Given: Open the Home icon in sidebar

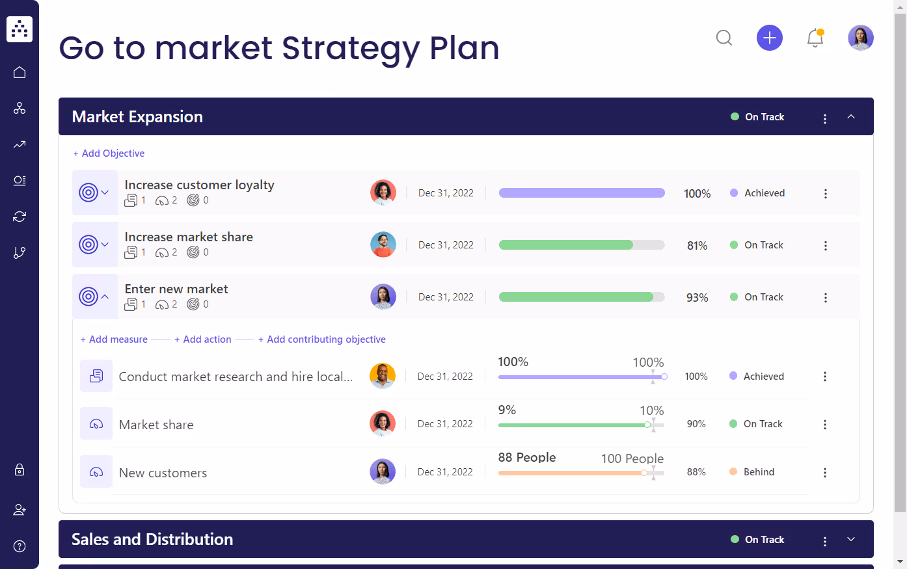Looking at the screenshot, I should pos(20,72).
